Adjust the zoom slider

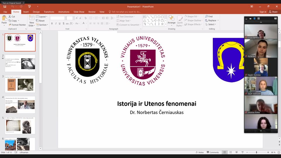pos(257,152)
